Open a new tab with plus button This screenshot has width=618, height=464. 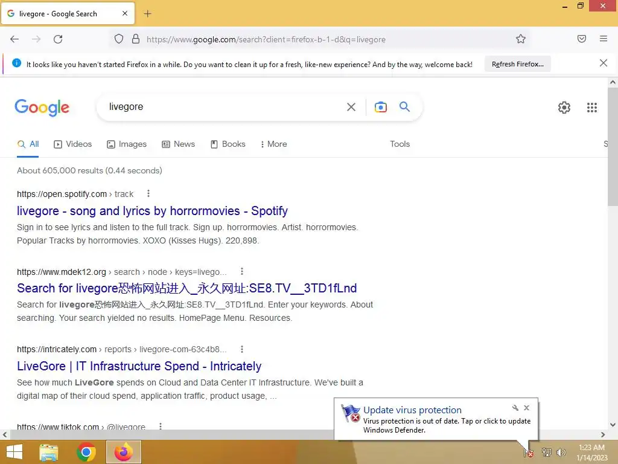(x=147, y=14)
